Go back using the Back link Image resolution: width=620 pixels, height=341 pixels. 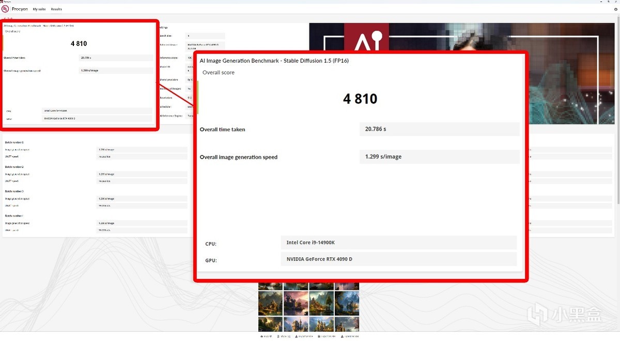point(8,19)
